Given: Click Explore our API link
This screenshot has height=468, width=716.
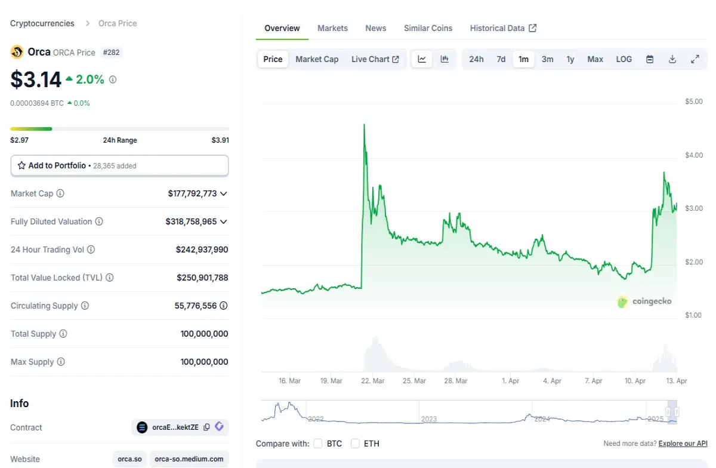Looking at the screenshot, I should tap(683, 444).
